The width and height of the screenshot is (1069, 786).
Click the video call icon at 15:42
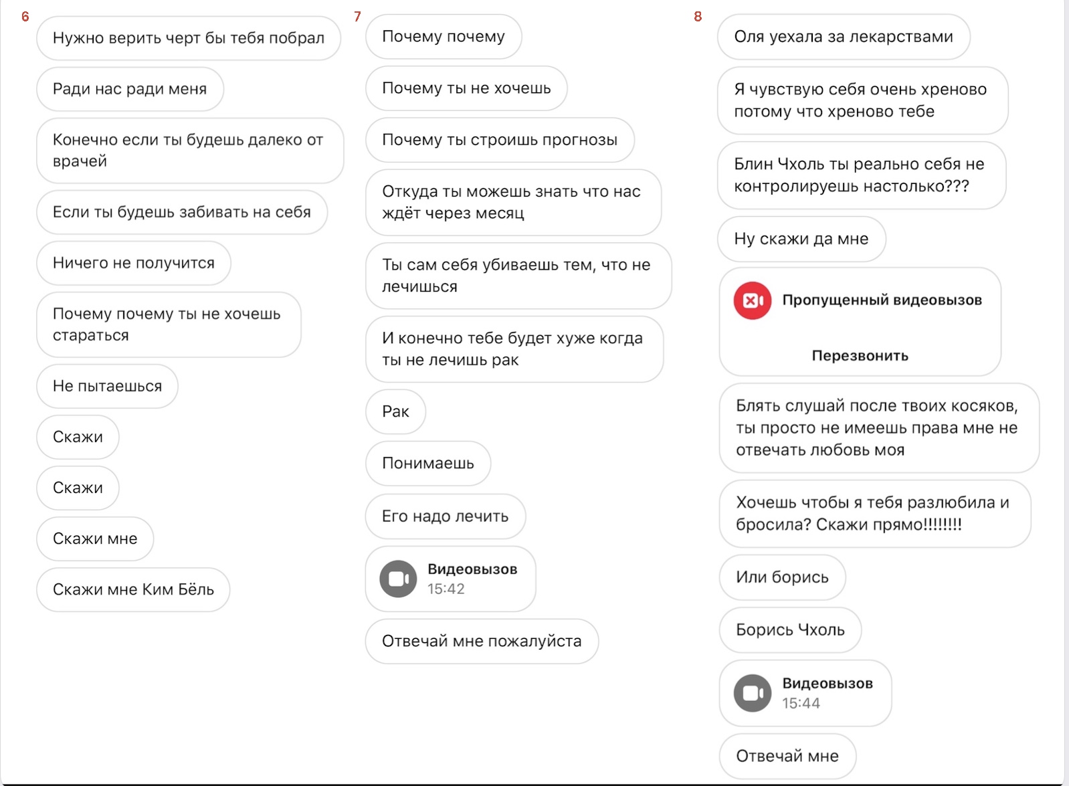[x=398, y=579]
